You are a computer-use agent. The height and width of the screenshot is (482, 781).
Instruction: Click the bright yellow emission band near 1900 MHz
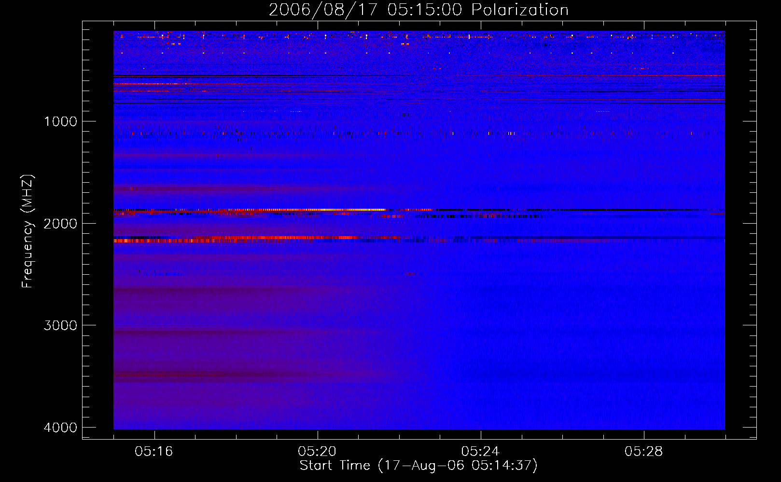(338, 210)
